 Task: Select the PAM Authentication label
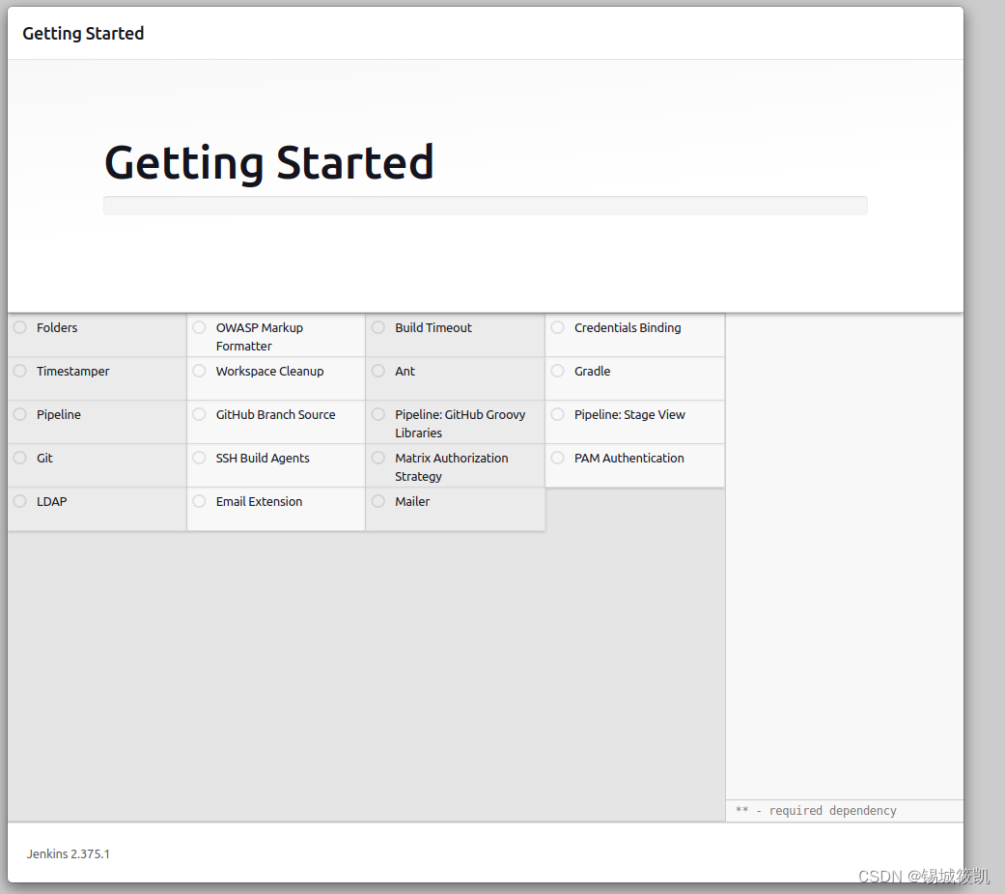[x=629, y=459]
